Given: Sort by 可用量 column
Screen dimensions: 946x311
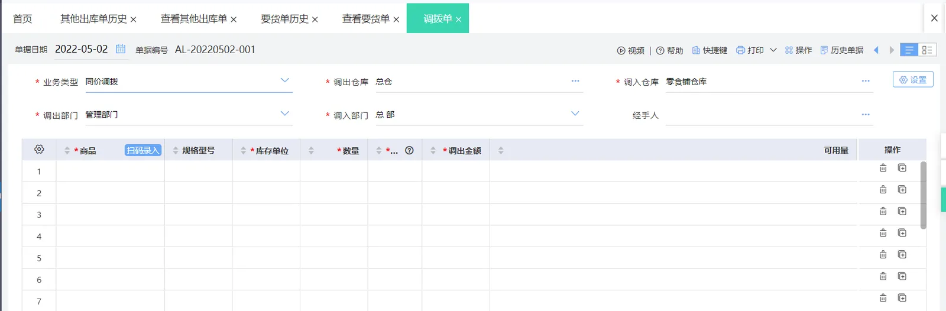Looking at the screenshot, I should pyautogui.click(x=501, y=151).
